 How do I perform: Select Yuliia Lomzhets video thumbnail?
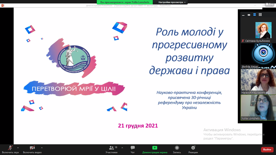click(258, 107)
